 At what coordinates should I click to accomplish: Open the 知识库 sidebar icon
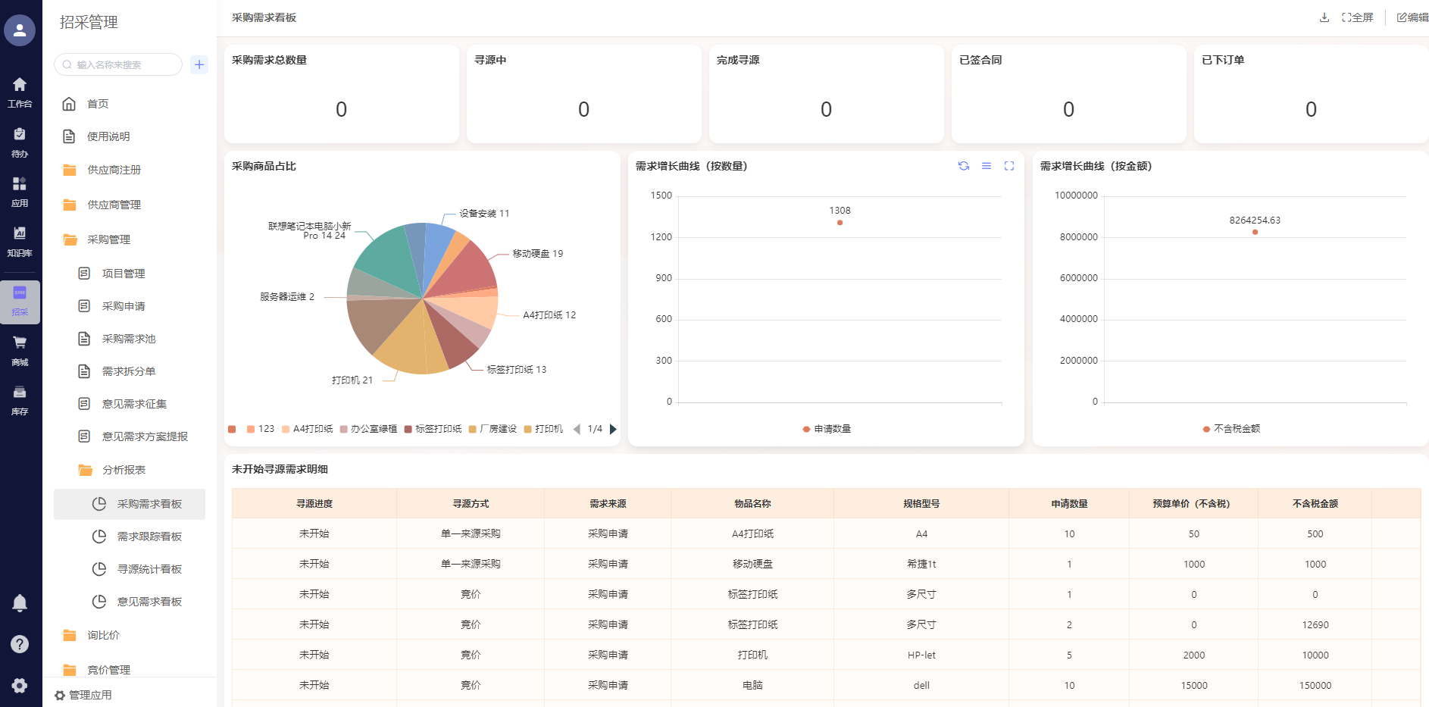(x=20, y=240)
